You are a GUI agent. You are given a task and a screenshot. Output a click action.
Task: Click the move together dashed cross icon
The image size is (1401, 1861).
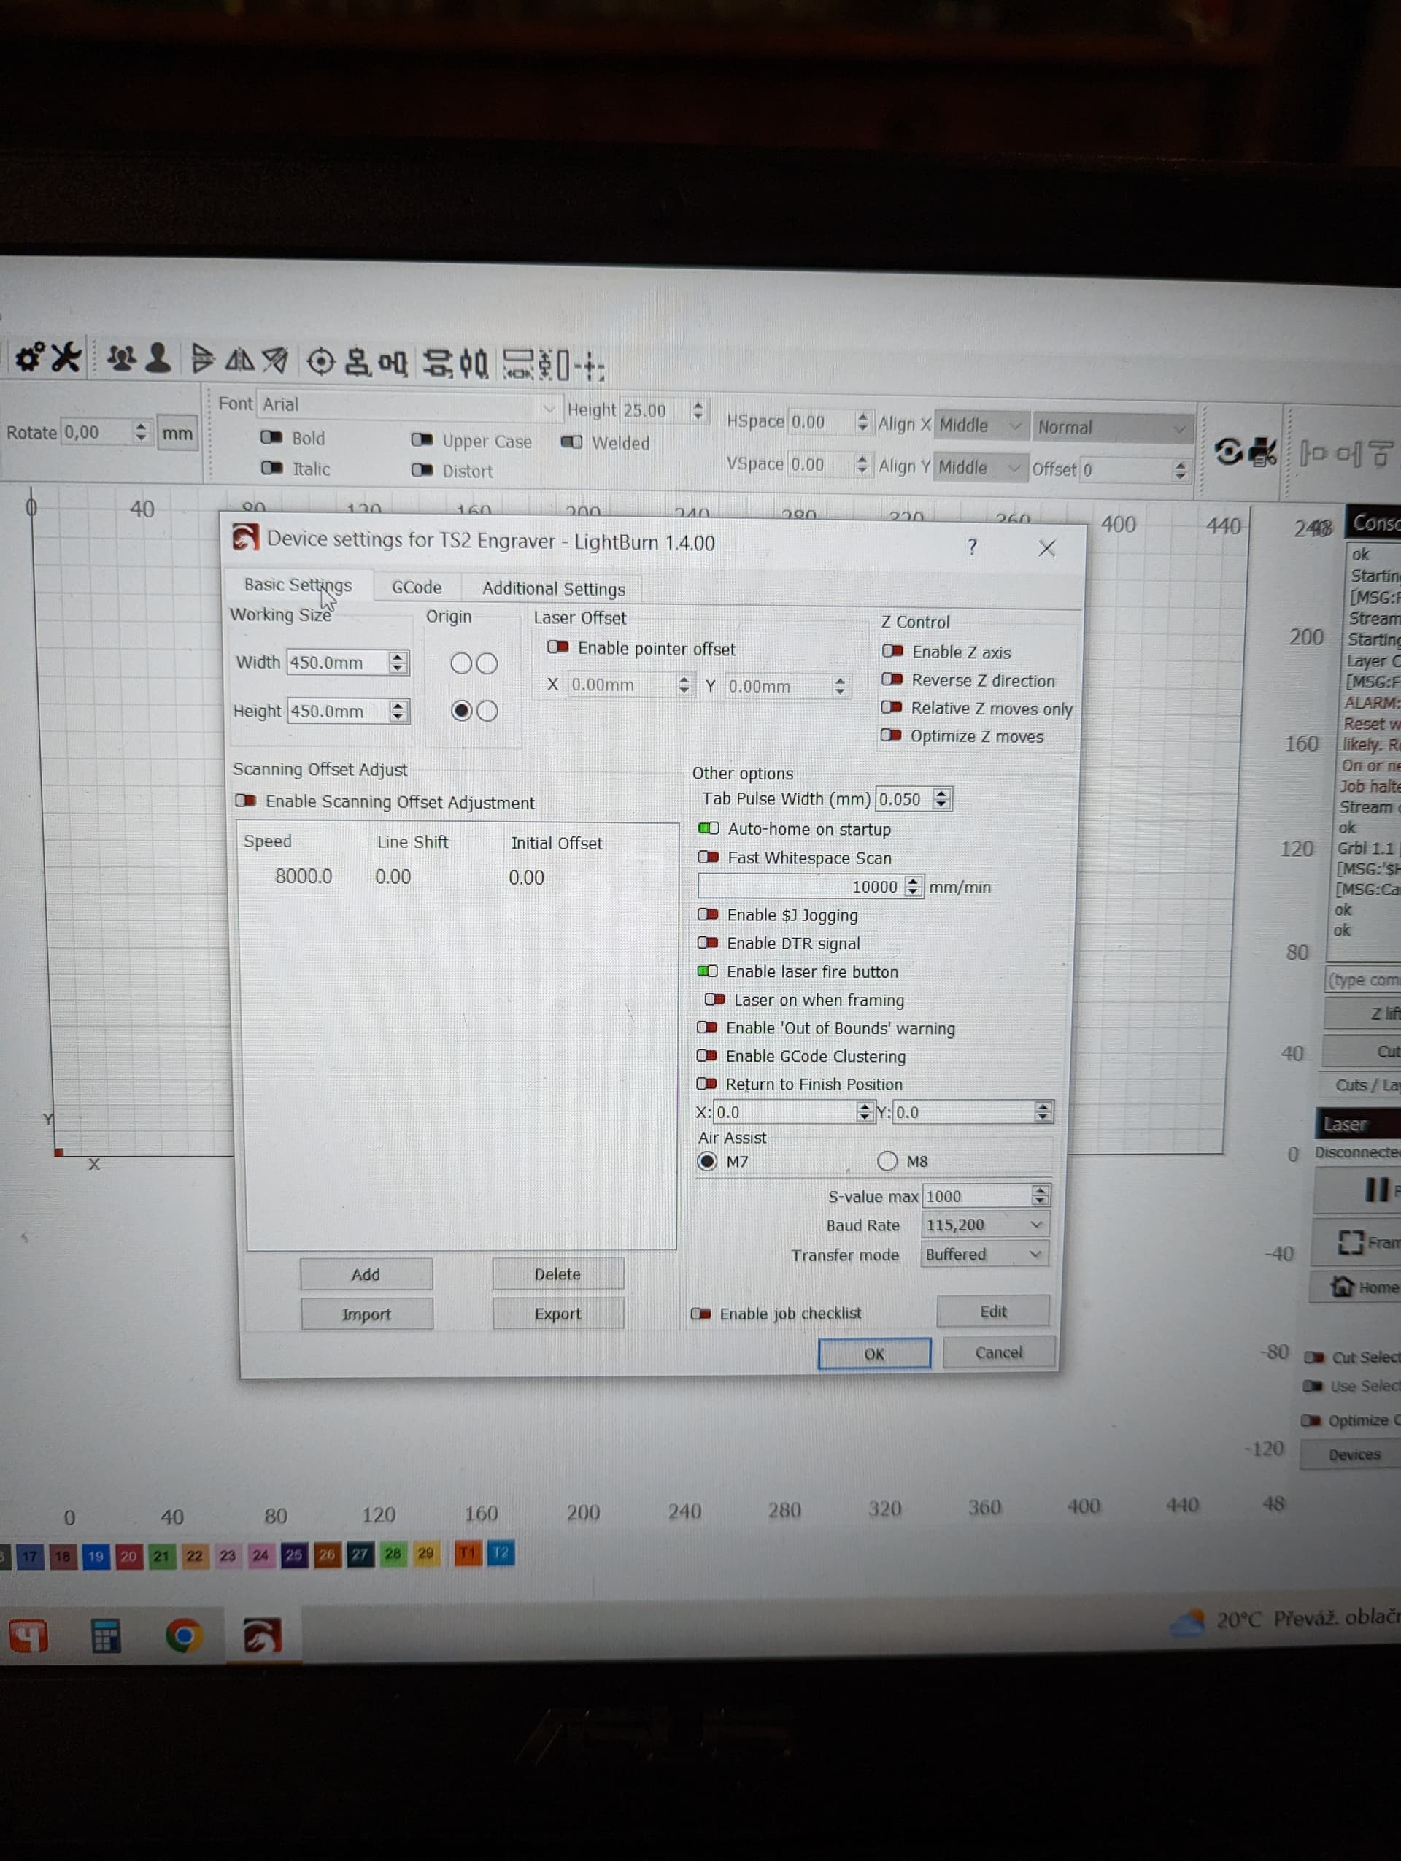click(590, 367)
